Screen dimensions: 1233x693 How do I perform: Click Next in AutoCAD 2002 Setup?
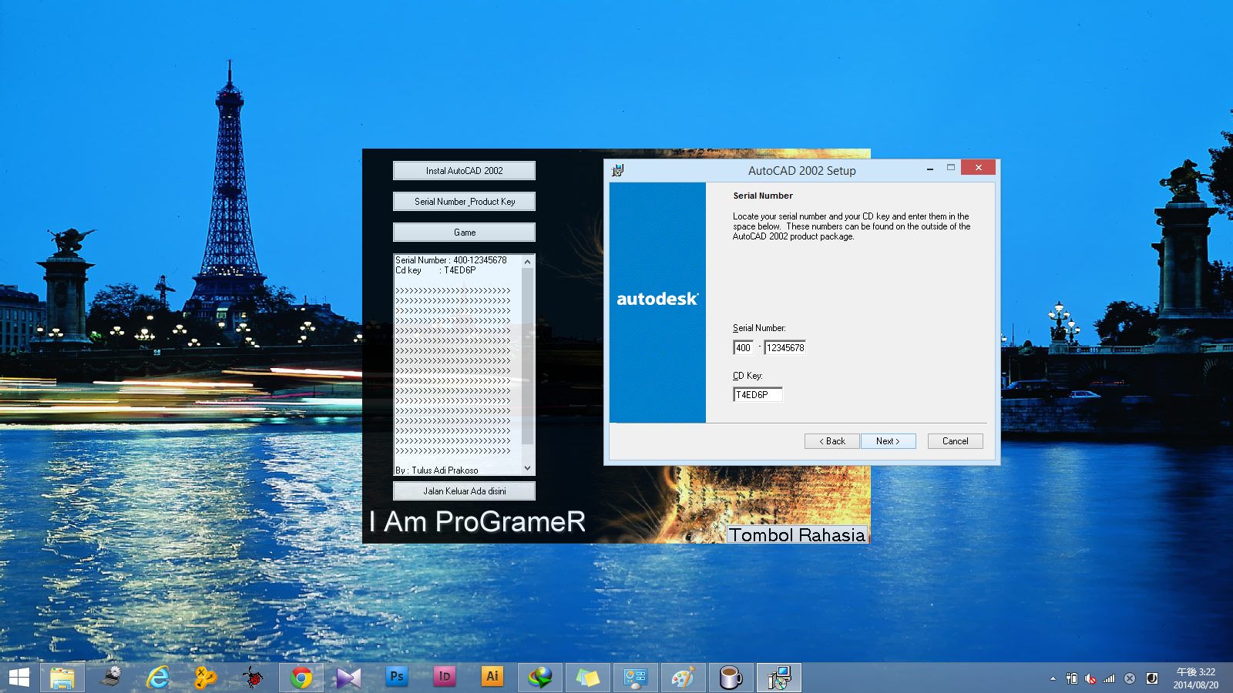pyautogui.click(x=888, y=441)
